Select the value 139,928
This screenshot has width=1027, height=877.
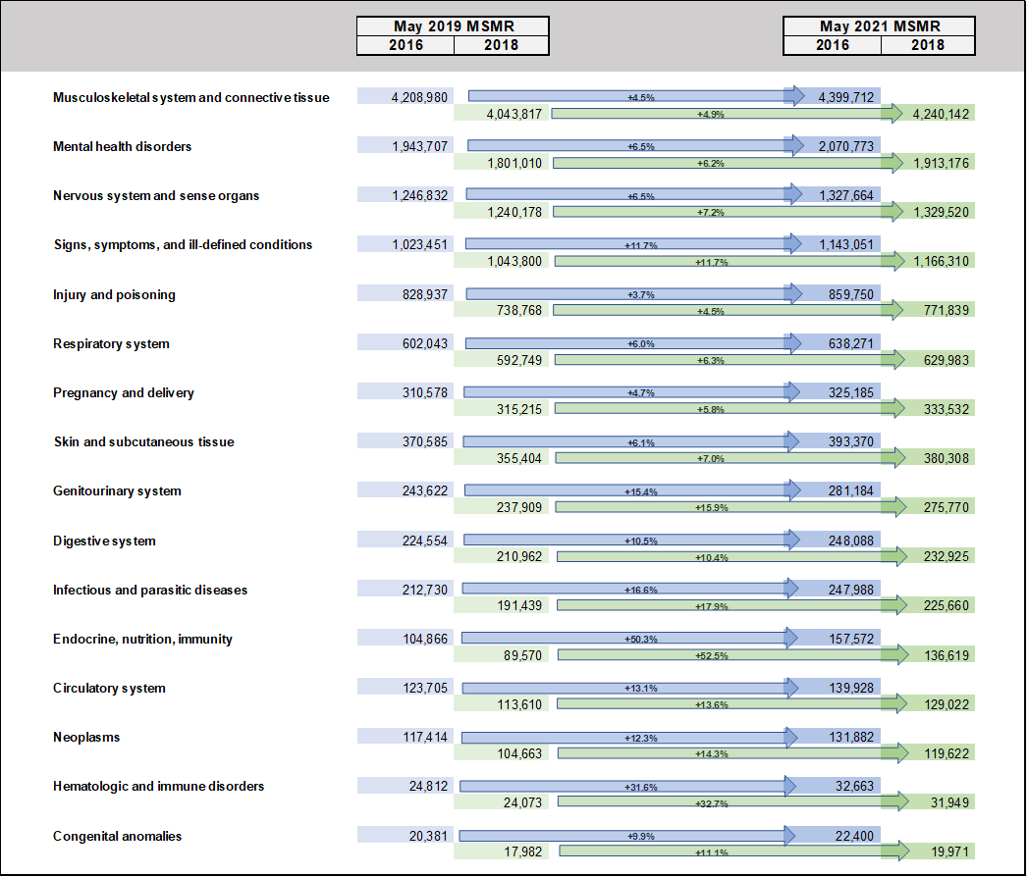(x=851, y=688)
